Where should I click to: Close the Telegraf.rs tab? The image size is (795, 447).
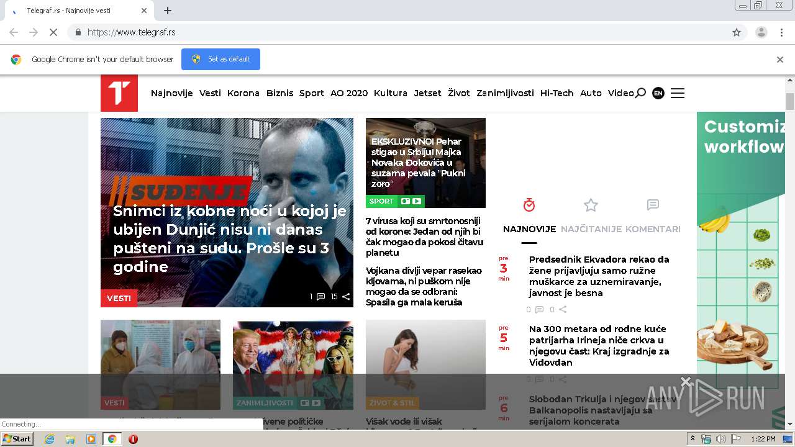(x=144, y=11)
